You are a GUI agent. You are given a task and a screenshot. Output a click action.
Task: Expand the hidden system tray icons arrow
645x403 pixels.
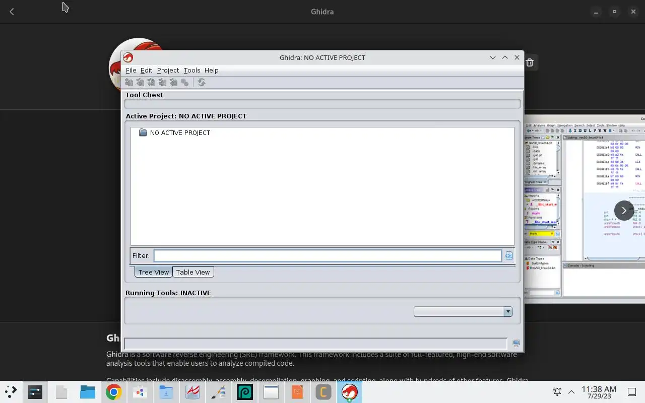tap(571, 392)
